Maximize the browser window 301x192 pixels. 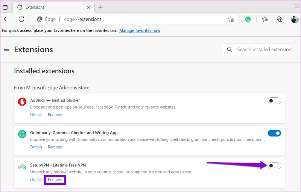pos(296,6)
